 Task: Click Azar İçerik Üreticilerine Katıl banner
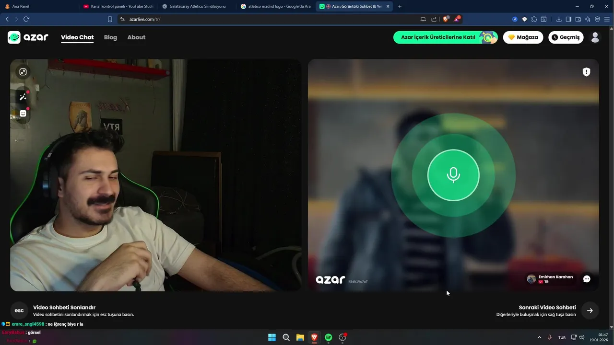pyautogui.click(x=445, y=37)
